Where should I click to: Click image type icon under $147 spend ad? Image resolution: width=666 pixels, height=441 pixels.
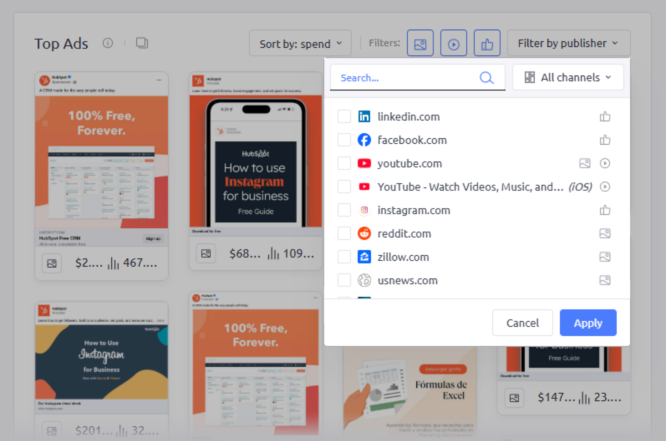coord(514,398)
